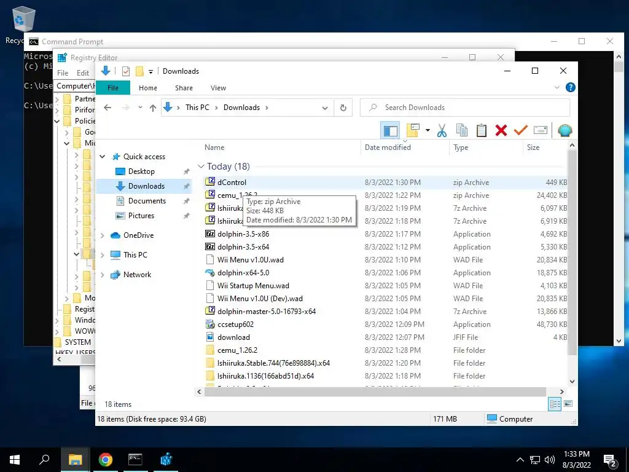Select Documents in Quick access
The height and width of the screenshot is (472, 629).
coord(147,201)
